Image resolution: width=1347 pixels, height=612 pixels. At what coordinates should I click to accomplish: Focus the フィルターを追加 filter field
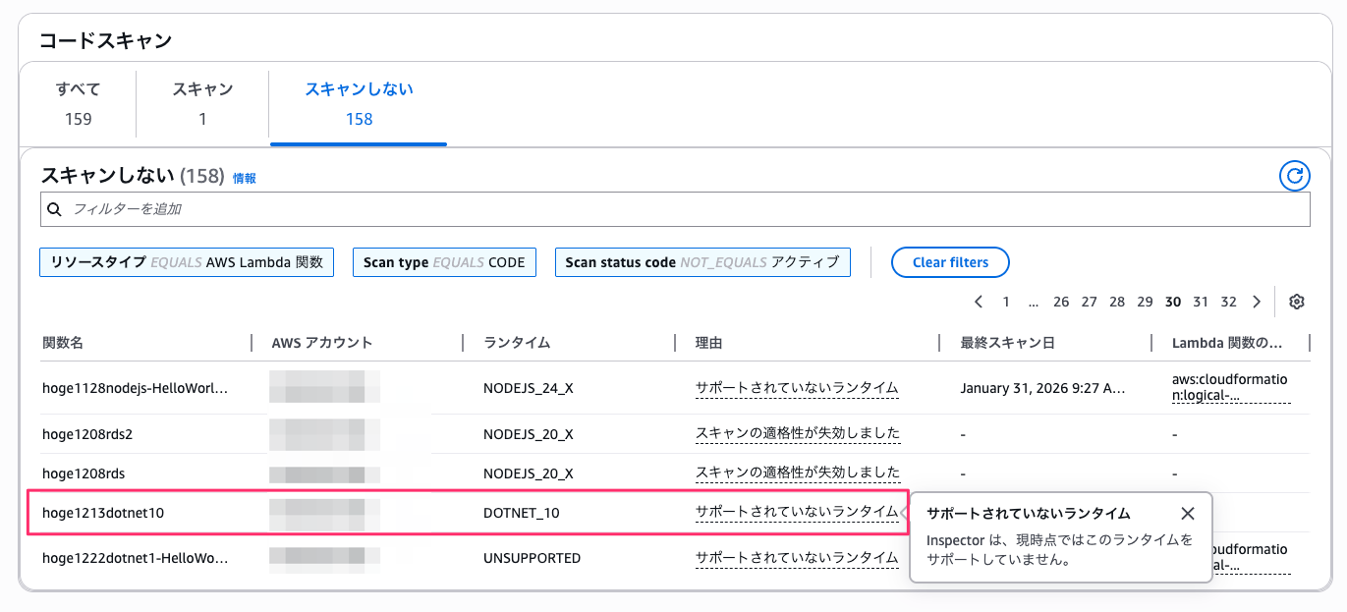pos(688,209)
